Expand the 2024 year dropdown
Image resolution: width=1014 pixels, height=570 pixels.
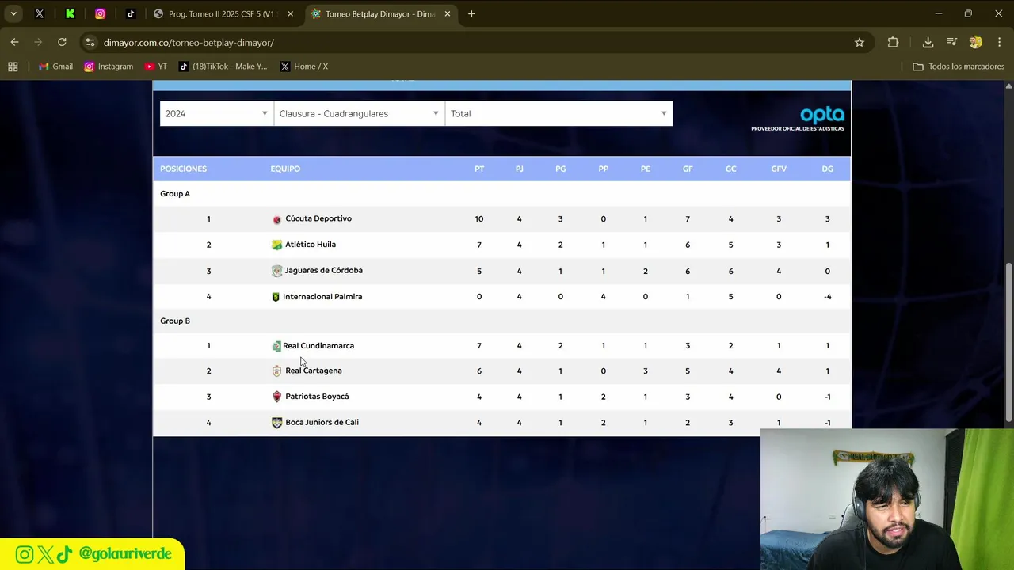tap(216, 113)
